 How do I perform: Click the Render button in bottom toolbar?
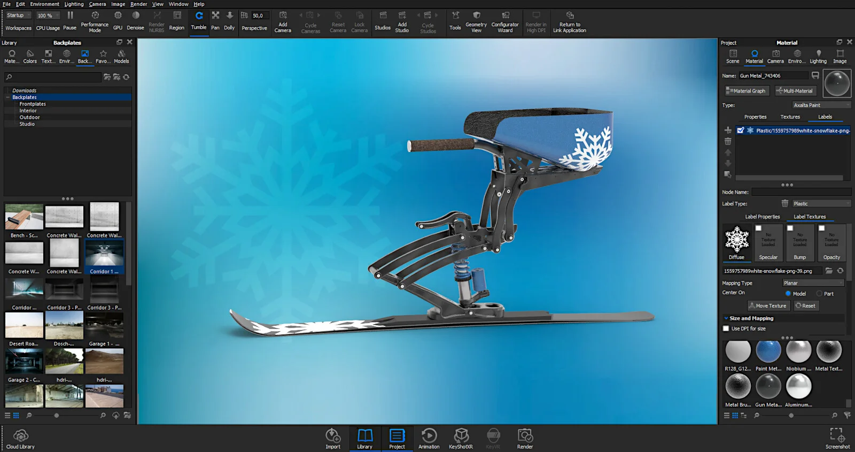(x=525, y=439)
